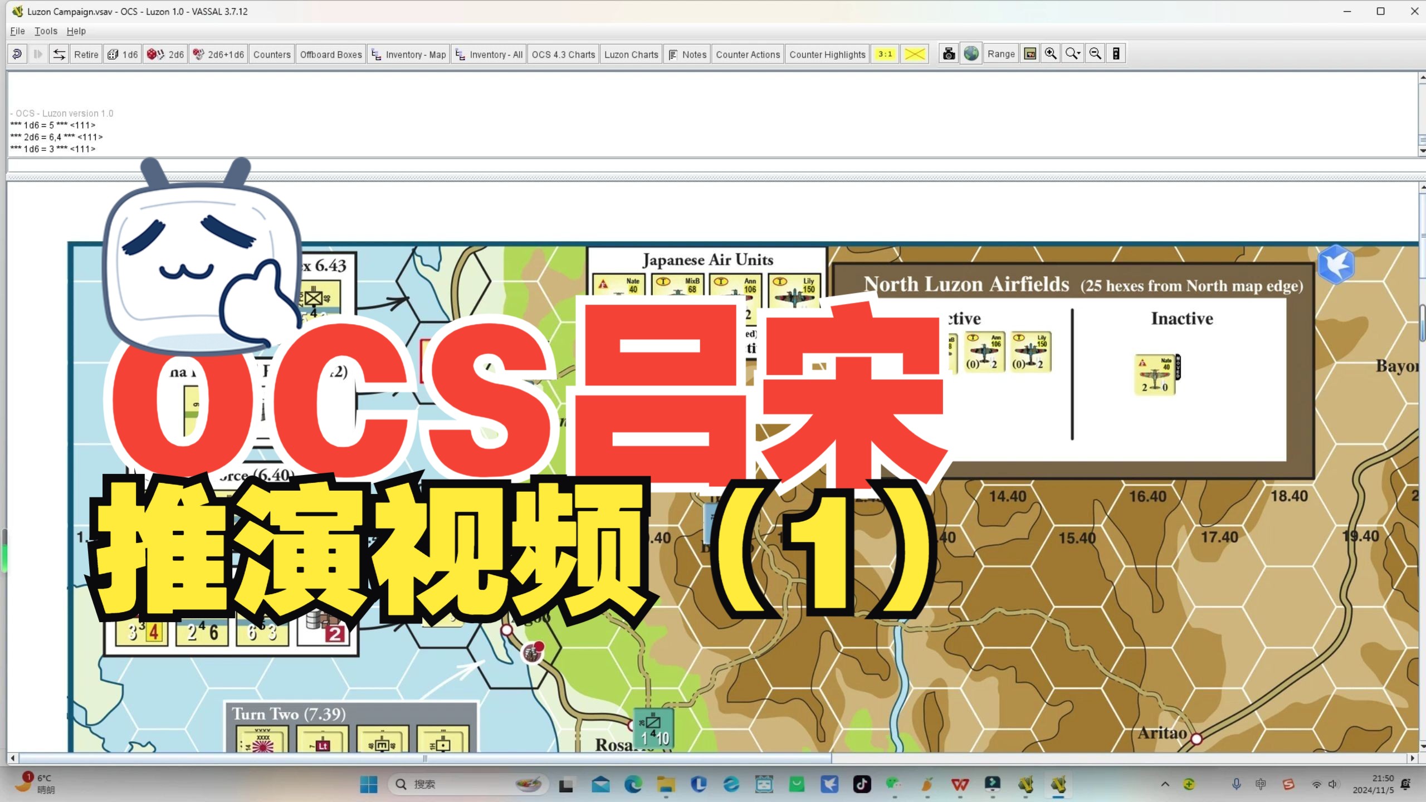
Task: Expand the system tray hidden icons chevron
Action: click(1165, 785)
